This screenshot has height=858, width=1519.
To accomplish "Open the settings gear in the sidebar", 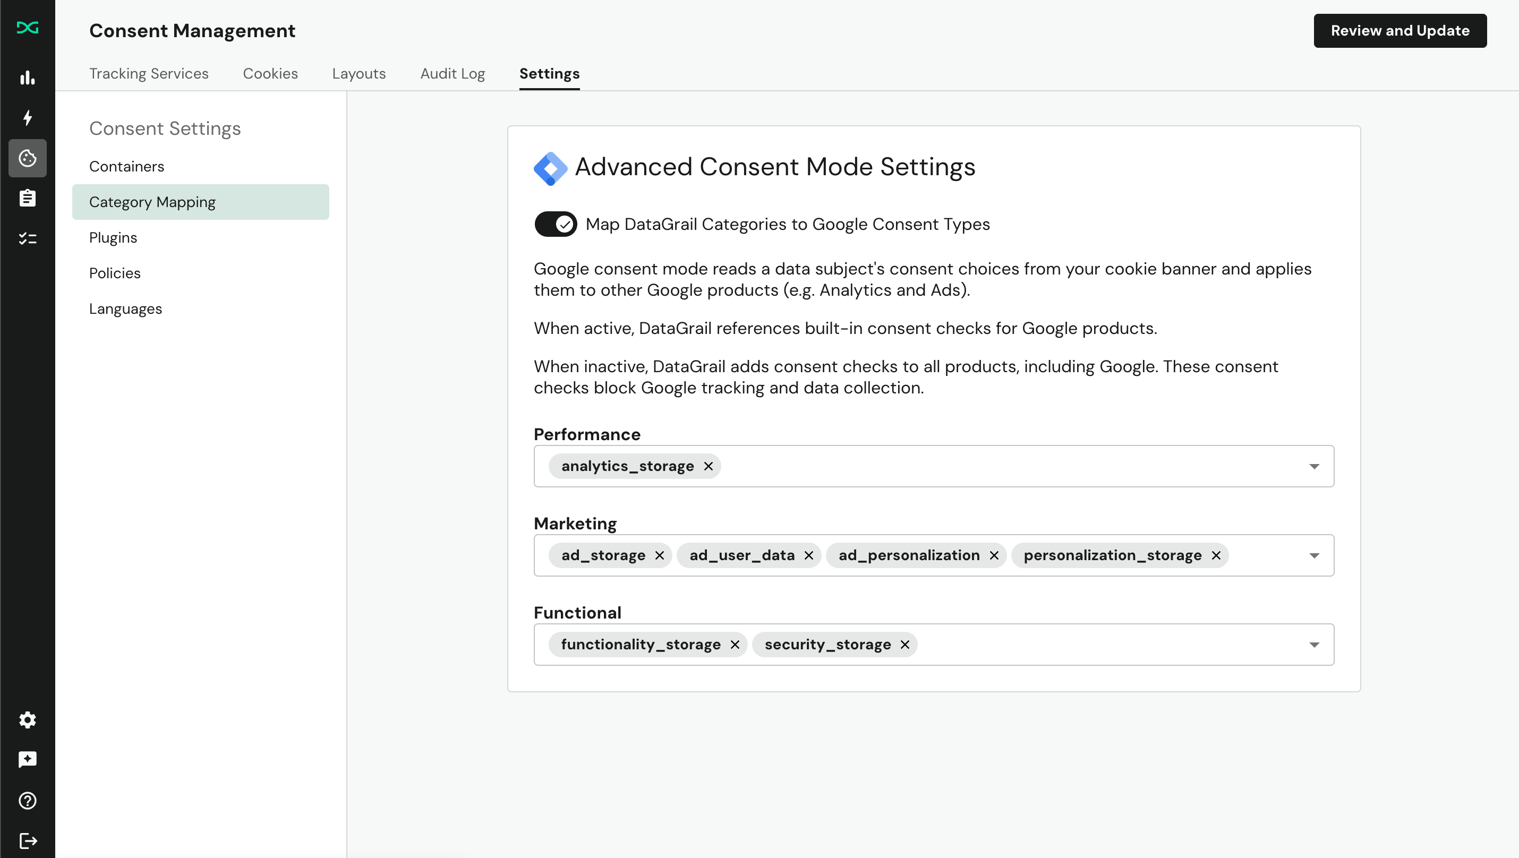I will pyautogui.click(x=27, y=719).
